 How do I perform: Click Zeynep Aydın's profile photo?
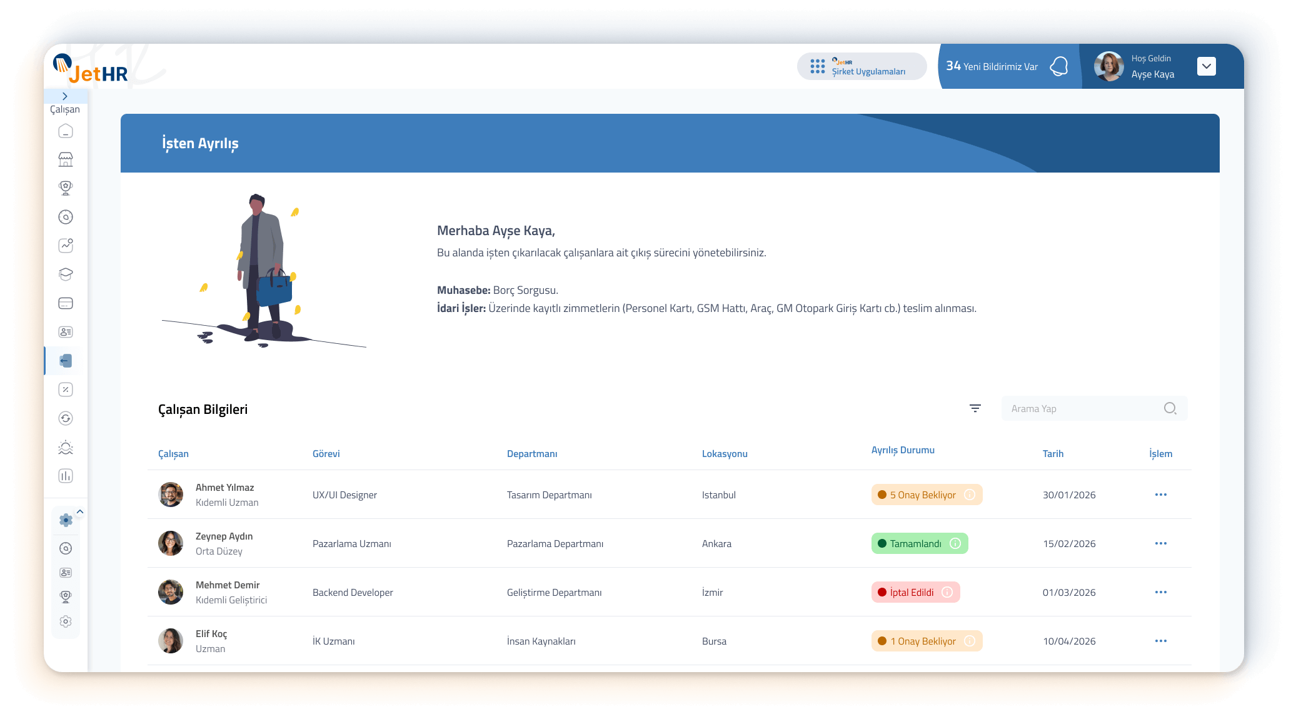tap(171, 543)
